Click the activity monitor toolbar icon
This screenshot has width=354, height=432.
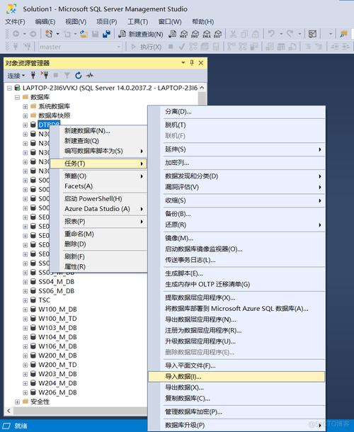point(312,34)
